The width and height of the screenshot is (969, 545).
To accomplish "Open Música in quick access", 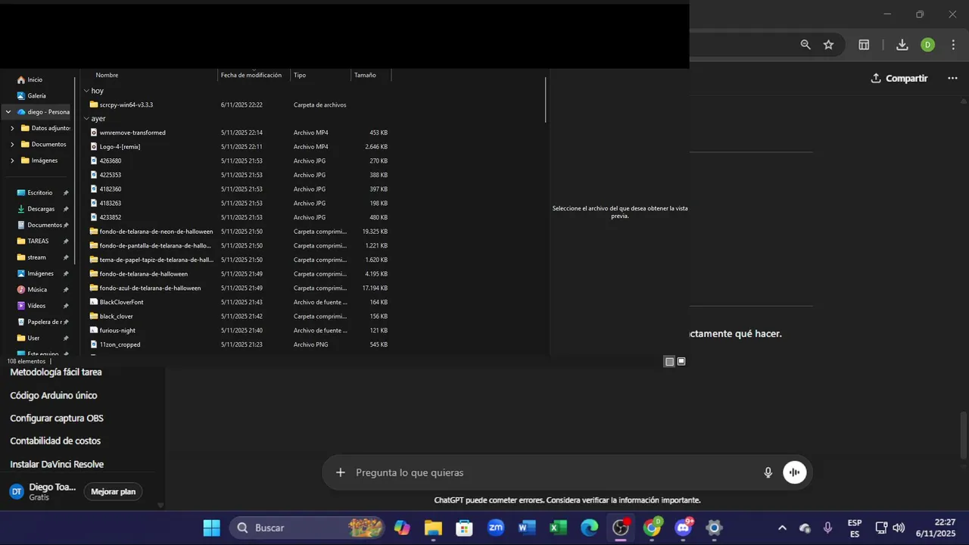I will [x=33, y=289].
